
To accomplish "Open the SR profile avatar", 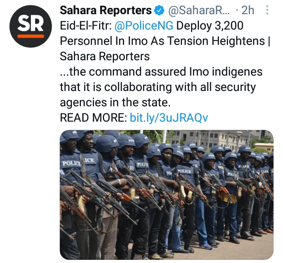I will 31,26.
